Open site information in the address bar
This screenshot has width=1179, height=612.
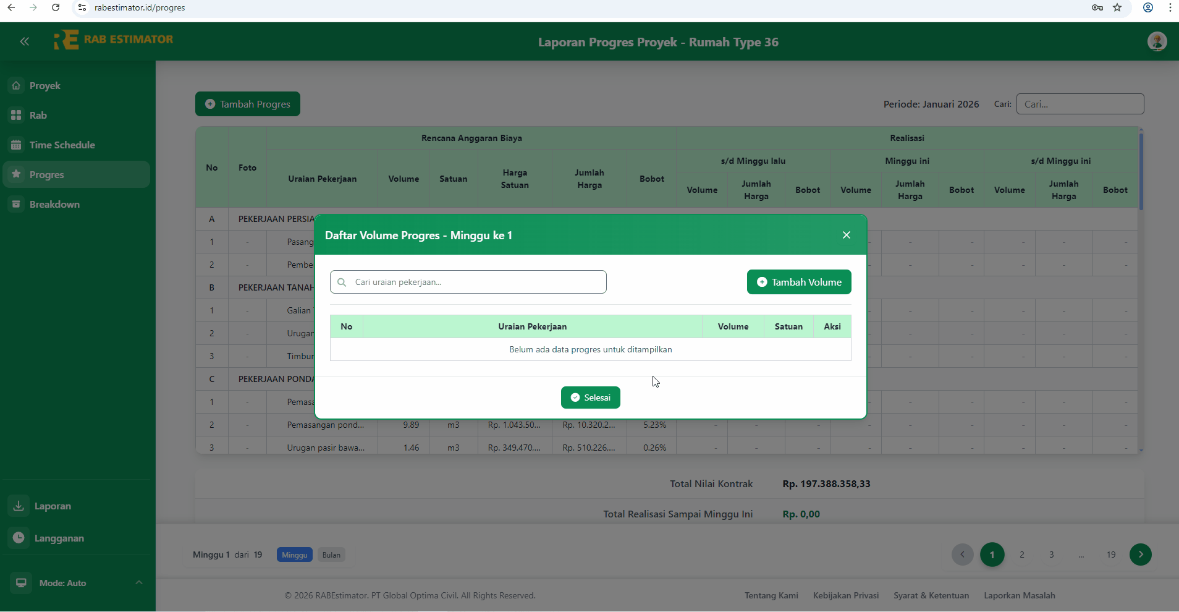[x=82, y=8]
